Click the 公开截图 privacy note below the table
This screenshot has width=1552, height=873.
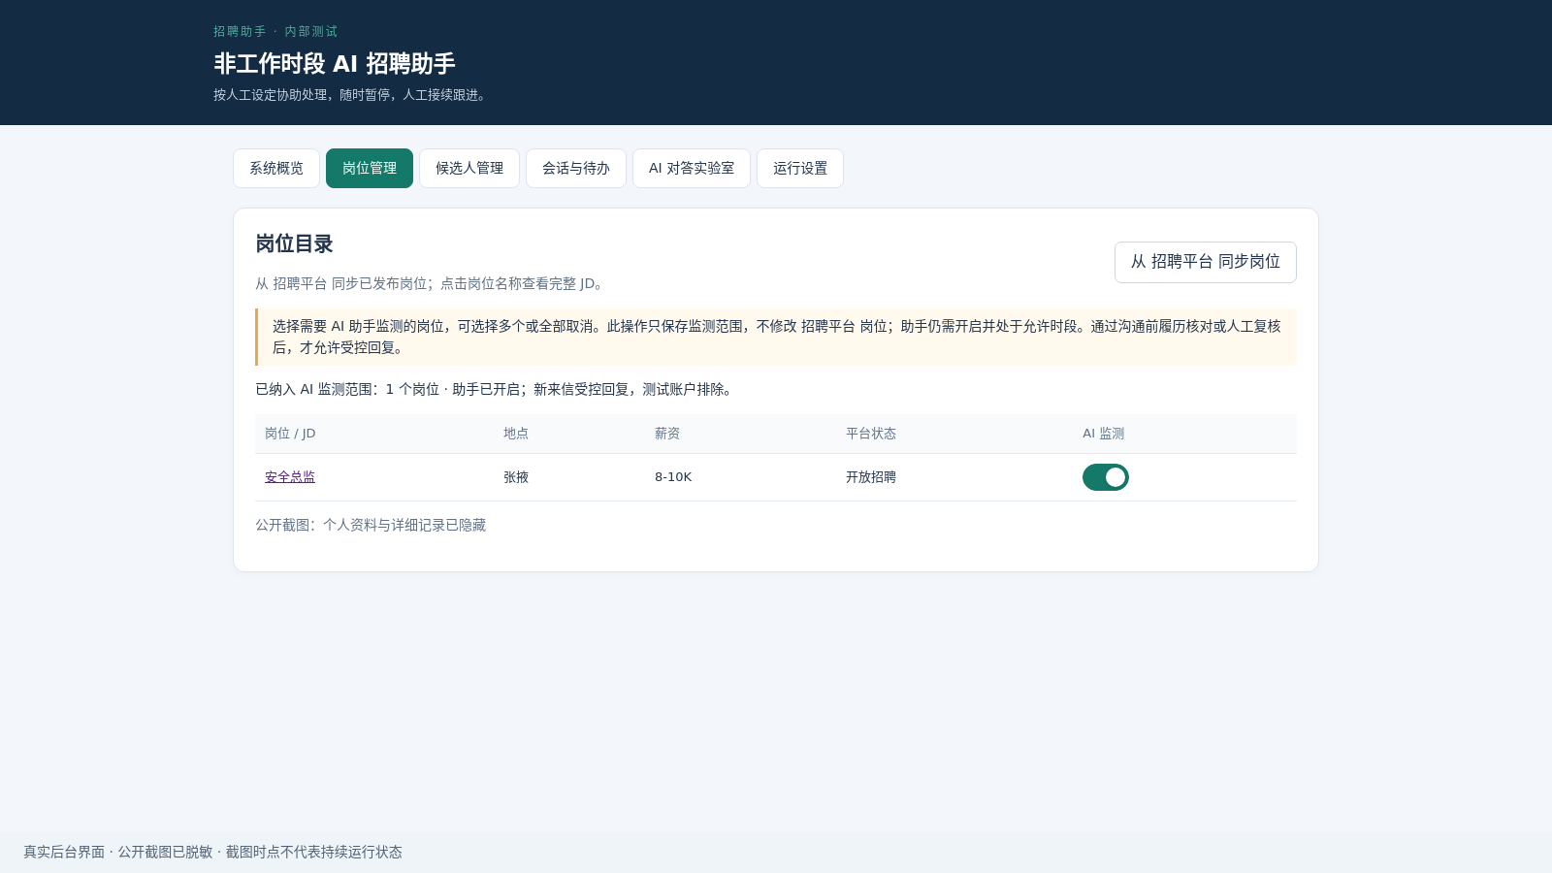pyautogui.click(x=371, y=525)
